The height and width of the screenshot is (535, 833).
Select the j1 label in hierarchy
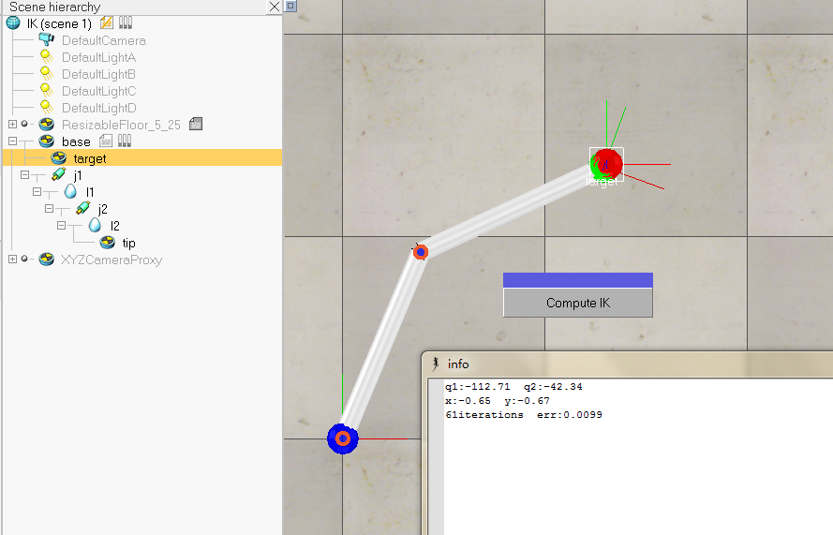point(78,175)
